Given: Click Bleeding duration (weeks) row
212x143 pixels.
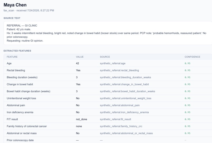Looking at the screenshot, I should click(x=108, y=77).
